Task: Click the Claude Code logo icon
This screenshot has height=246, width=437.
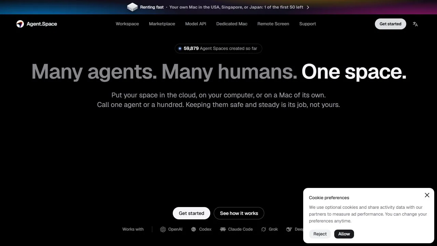Action: click(223, 229)
